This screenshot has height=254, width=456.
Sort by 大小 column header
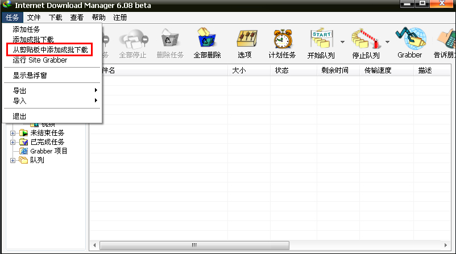click(x=249, y=70)
